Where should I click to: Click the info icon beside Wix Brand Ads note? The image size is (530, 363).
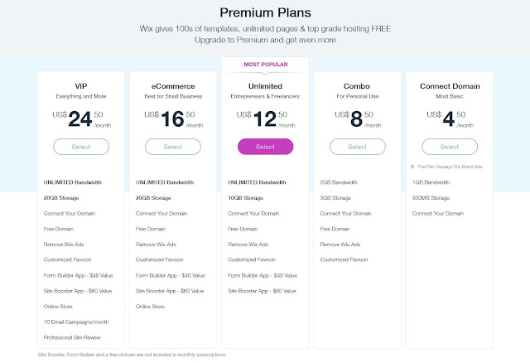[x=412, y=167]
